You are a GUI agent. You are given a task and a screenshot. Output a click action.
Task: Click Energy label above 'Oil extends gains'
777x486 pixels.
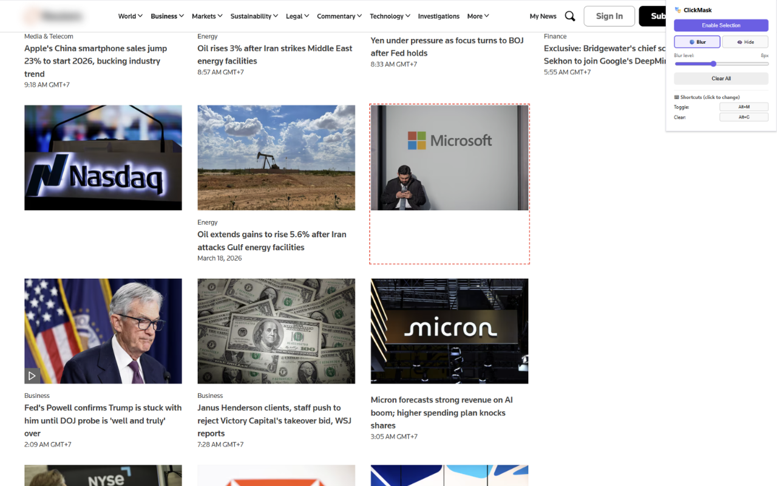click(x=208, y=222)
